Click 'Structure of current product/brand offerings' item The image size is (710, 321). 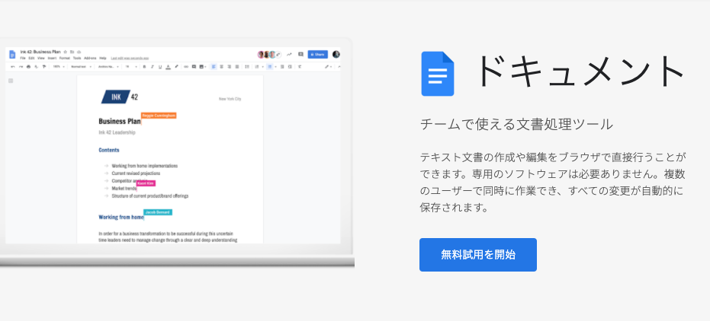(150, 196)
